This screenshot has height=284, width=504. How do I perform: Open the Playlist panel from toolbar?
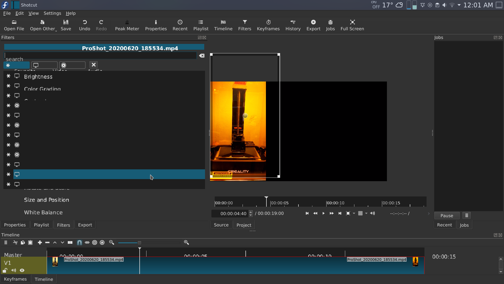[201, 25]
